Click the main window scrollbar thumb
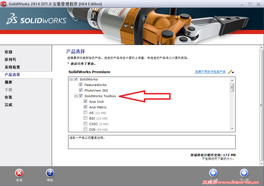This screenshot has width=264, height=186. [261, 105]
